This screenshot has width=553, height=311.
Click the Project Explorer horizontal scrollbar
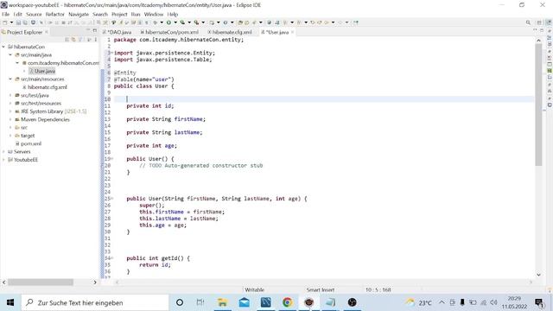coord(41,282)
